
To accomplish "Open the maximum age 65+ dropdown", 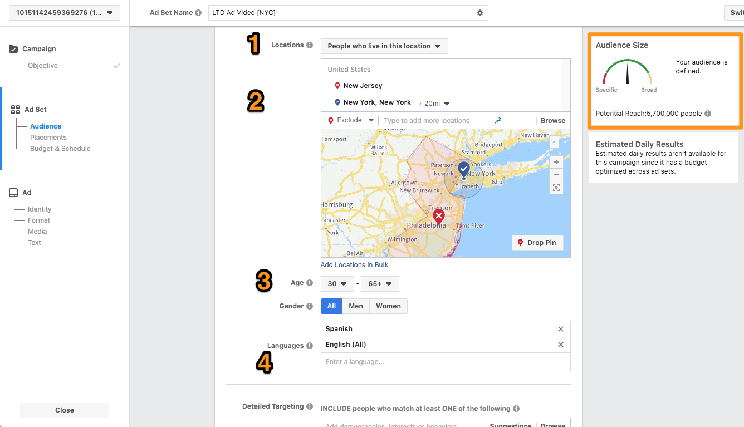I will (380, 284).
